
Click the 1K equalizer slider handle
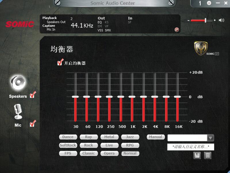coord(132,97)
